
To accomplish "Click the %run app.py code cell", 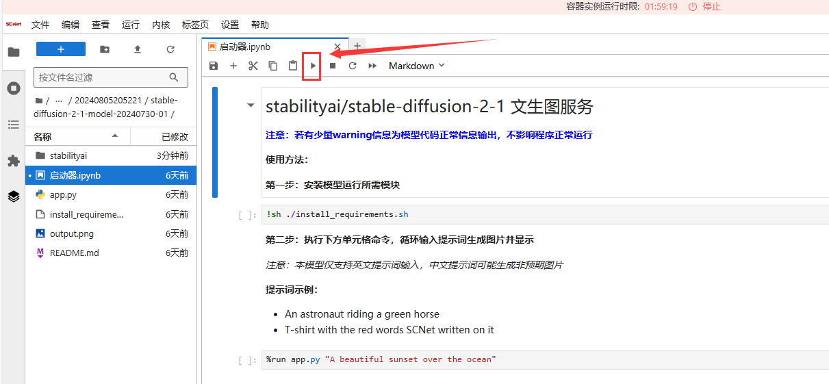I will [x=545, y=359].
